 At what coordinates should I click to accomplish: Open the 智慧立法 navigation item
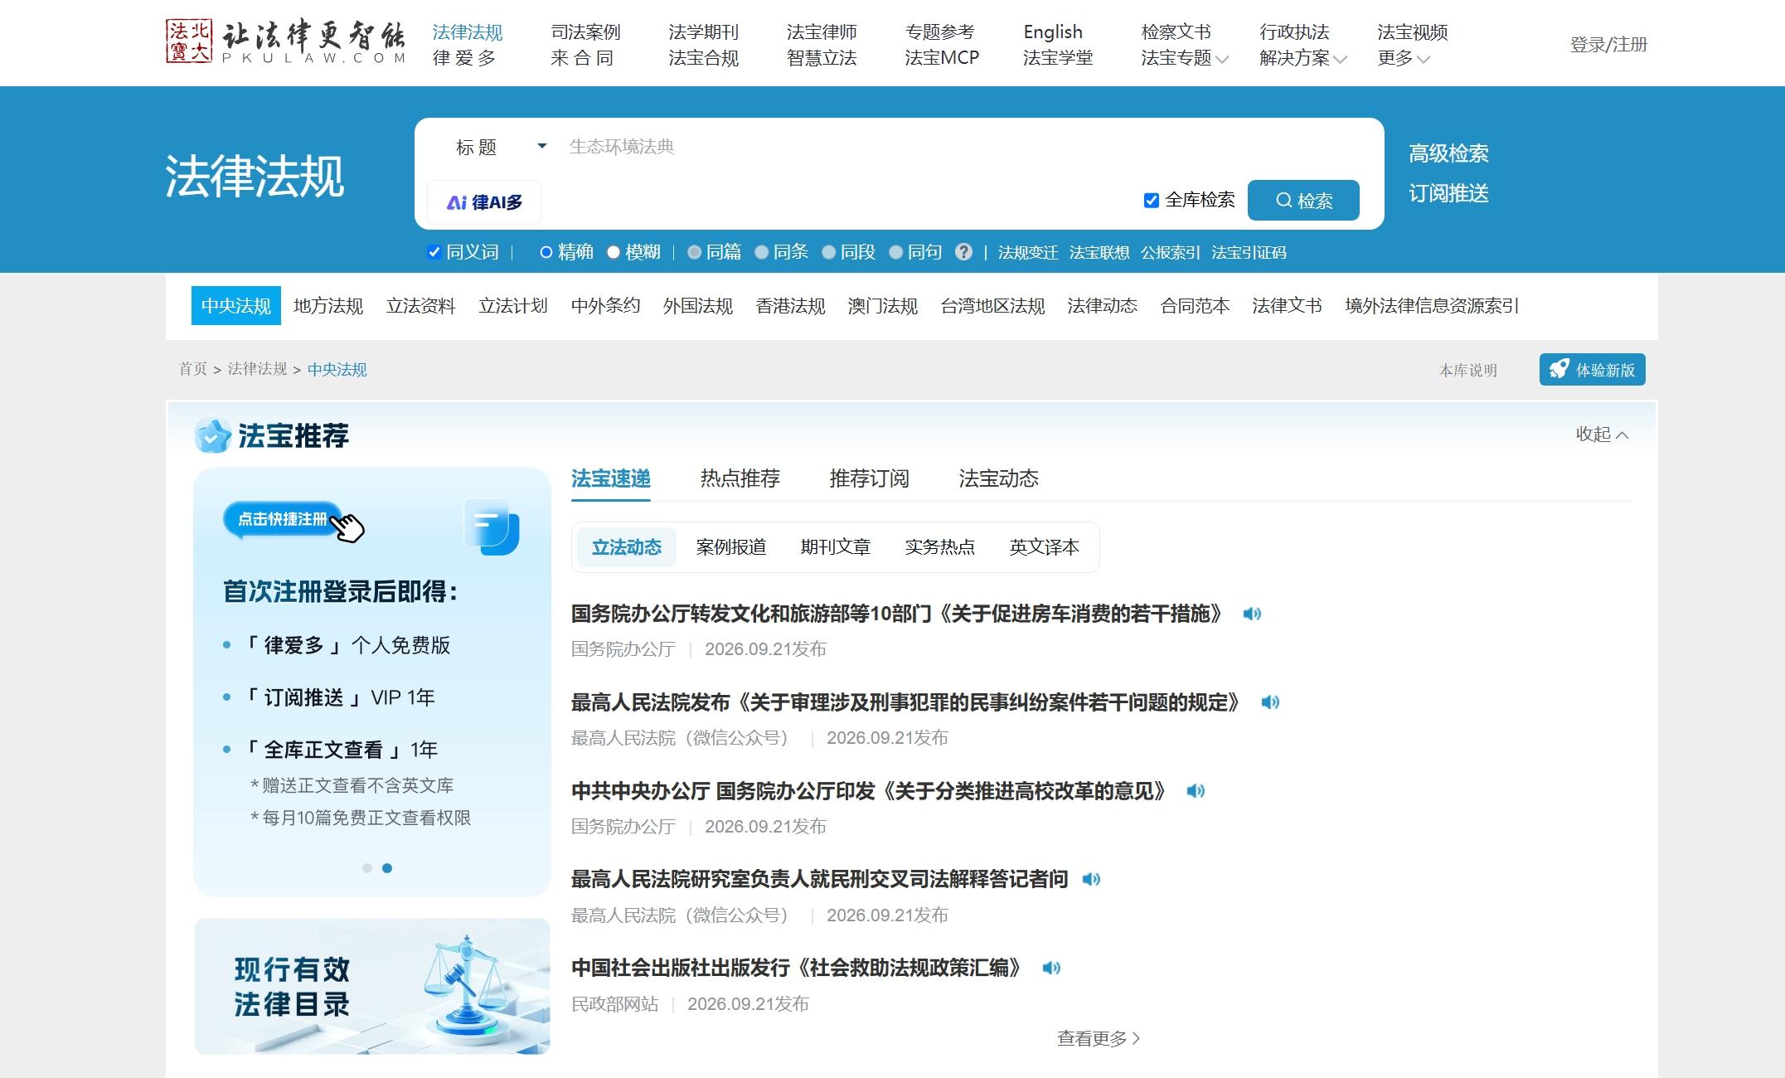click(822, 58)
